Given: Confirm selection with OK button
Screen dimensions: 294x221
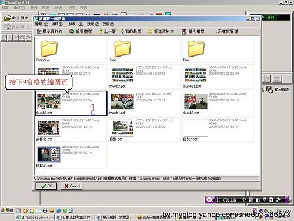Looking at the screenshot, I should [x=46, y=186].
